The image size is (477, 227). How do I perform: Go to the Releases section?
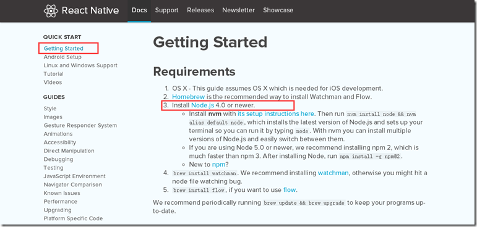(200, 10)
